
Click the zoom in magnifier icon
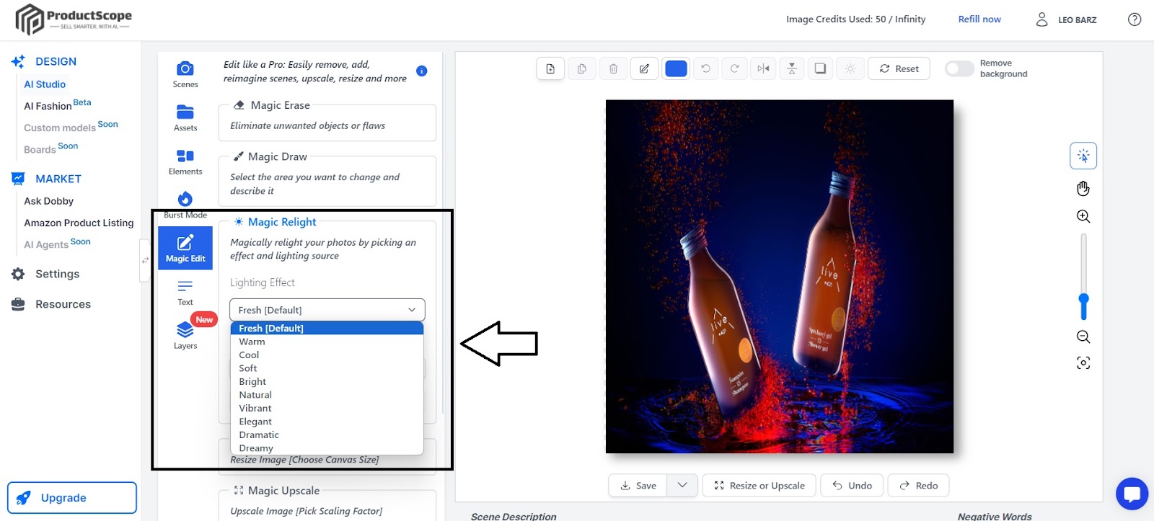(1083, 216)
